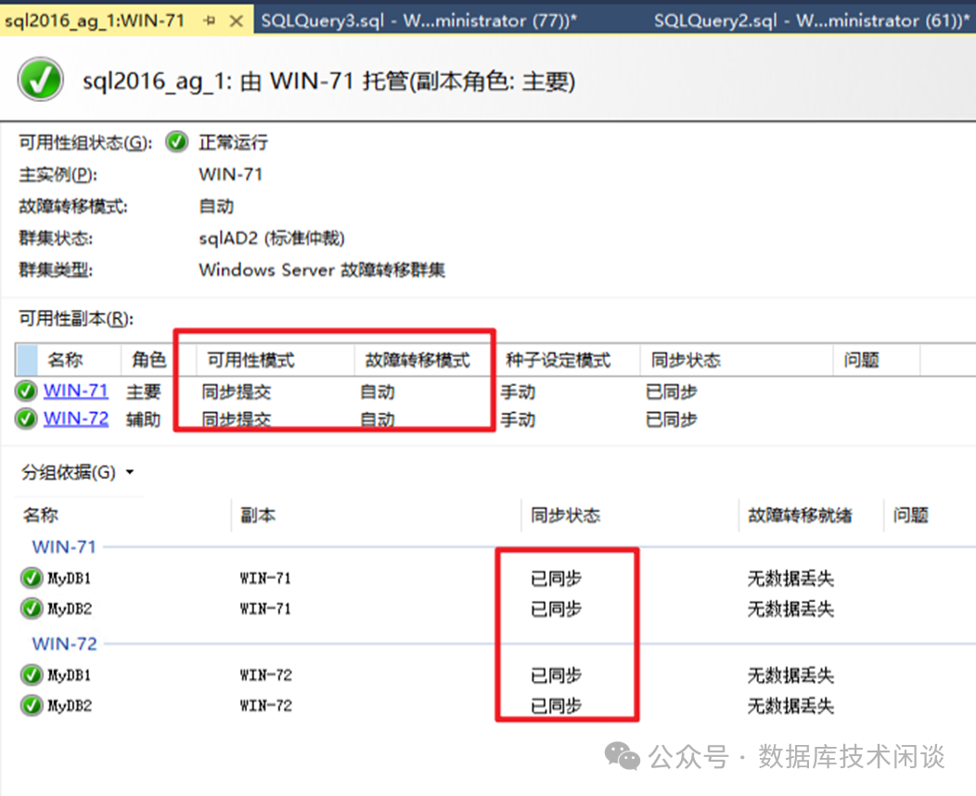Click MyDB1 status icon under WIN-71 group
This screenshot has width=976, height=796.
click(x=32, y=578)
